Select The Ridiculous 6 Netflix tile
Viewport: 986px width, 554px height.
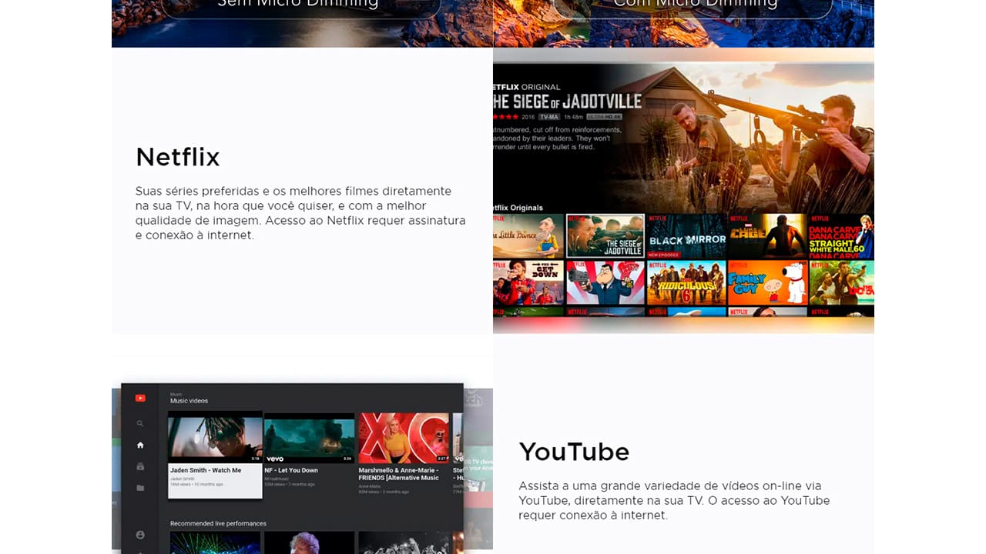[686, 282]
